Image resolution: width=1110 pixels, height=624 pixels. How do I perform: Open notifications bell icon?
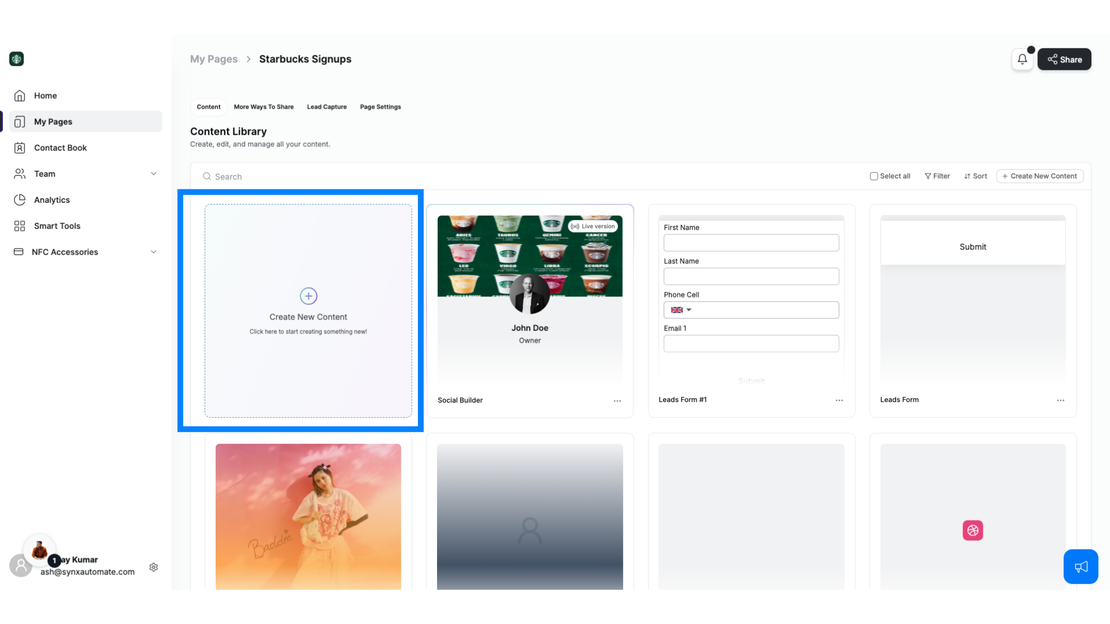[x=1022, y=60]
